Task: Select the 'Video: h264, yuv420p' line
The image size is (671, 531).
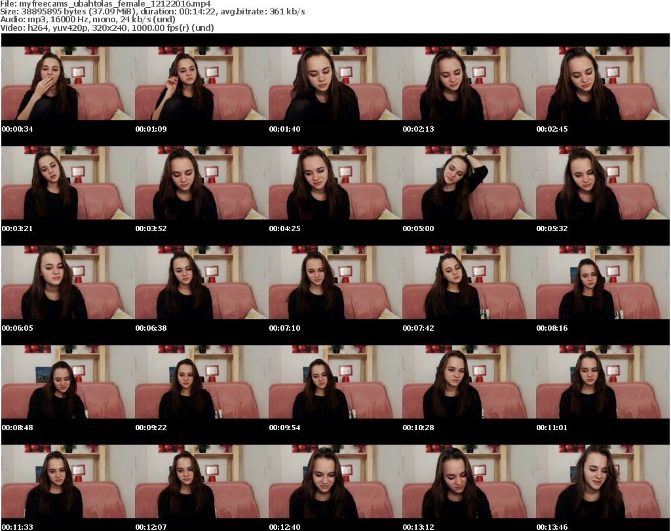Action: pos(107,27)
